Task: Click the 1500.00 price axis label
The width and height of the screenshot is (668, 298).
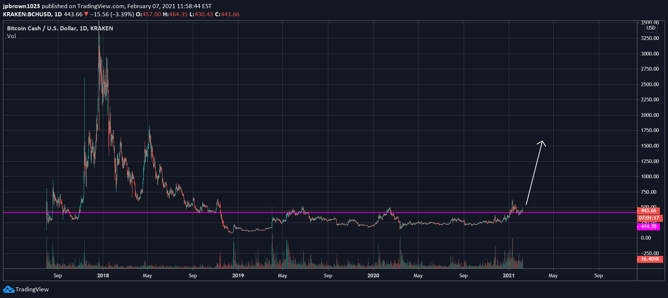Action: tap(650, 146)
